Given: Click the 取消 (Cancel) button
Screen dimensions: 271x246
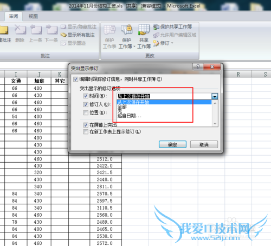Looking at the screenshot, I should click(x=204, y=144).
